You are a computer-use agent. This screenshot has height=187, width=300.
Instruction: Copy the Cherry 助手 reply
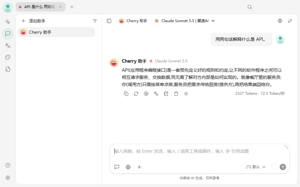click(x=126, y=94)
